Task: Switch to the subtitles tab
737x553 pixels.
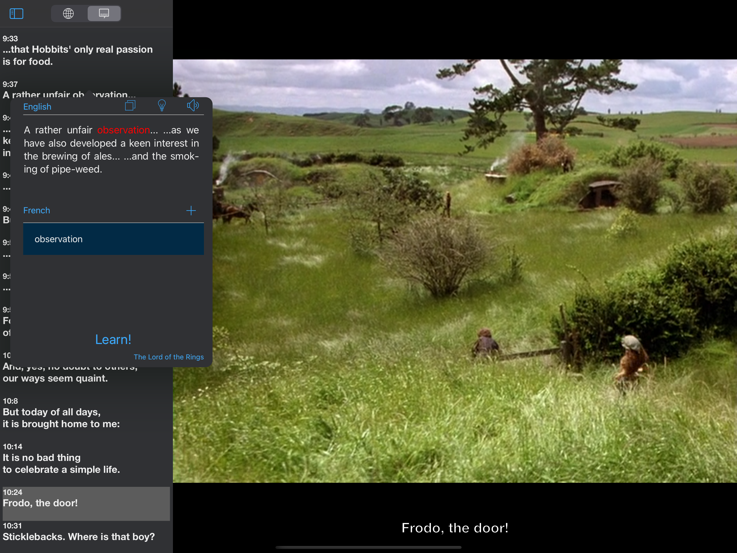Action: (104, 14)
